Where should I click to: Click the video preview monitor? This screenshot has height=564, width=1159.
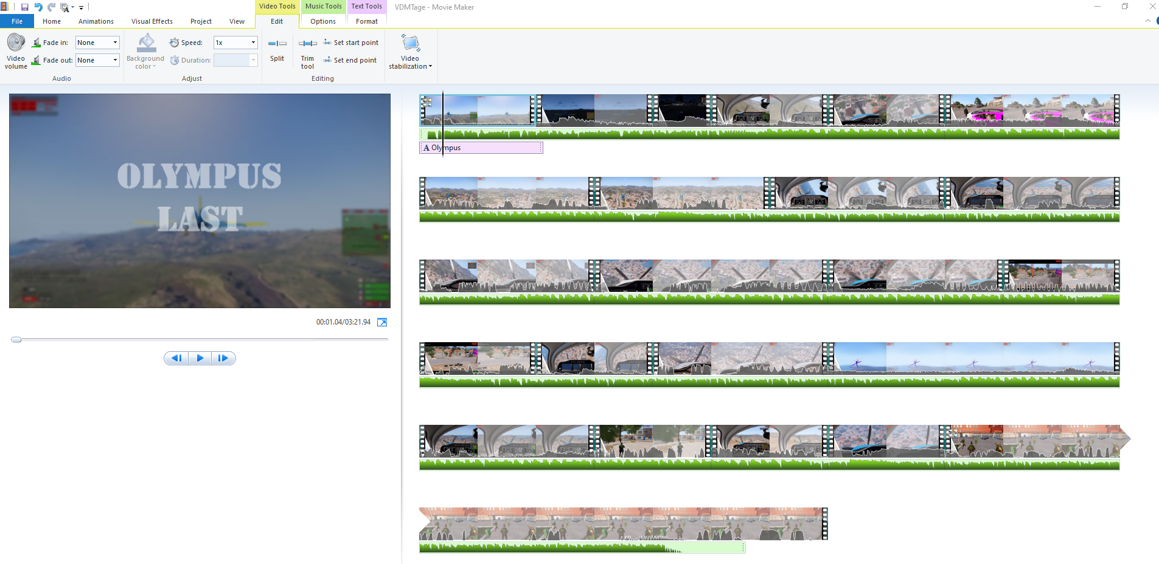200,201
